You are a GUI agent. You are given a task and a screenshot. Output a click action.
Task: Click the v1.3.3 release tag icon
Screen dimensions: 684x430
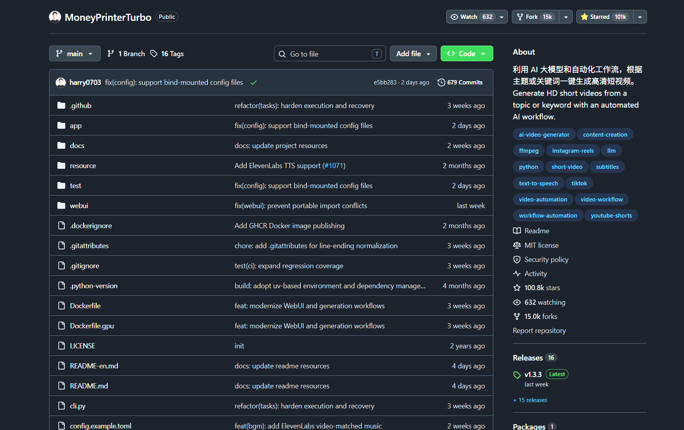coord(517,375)
